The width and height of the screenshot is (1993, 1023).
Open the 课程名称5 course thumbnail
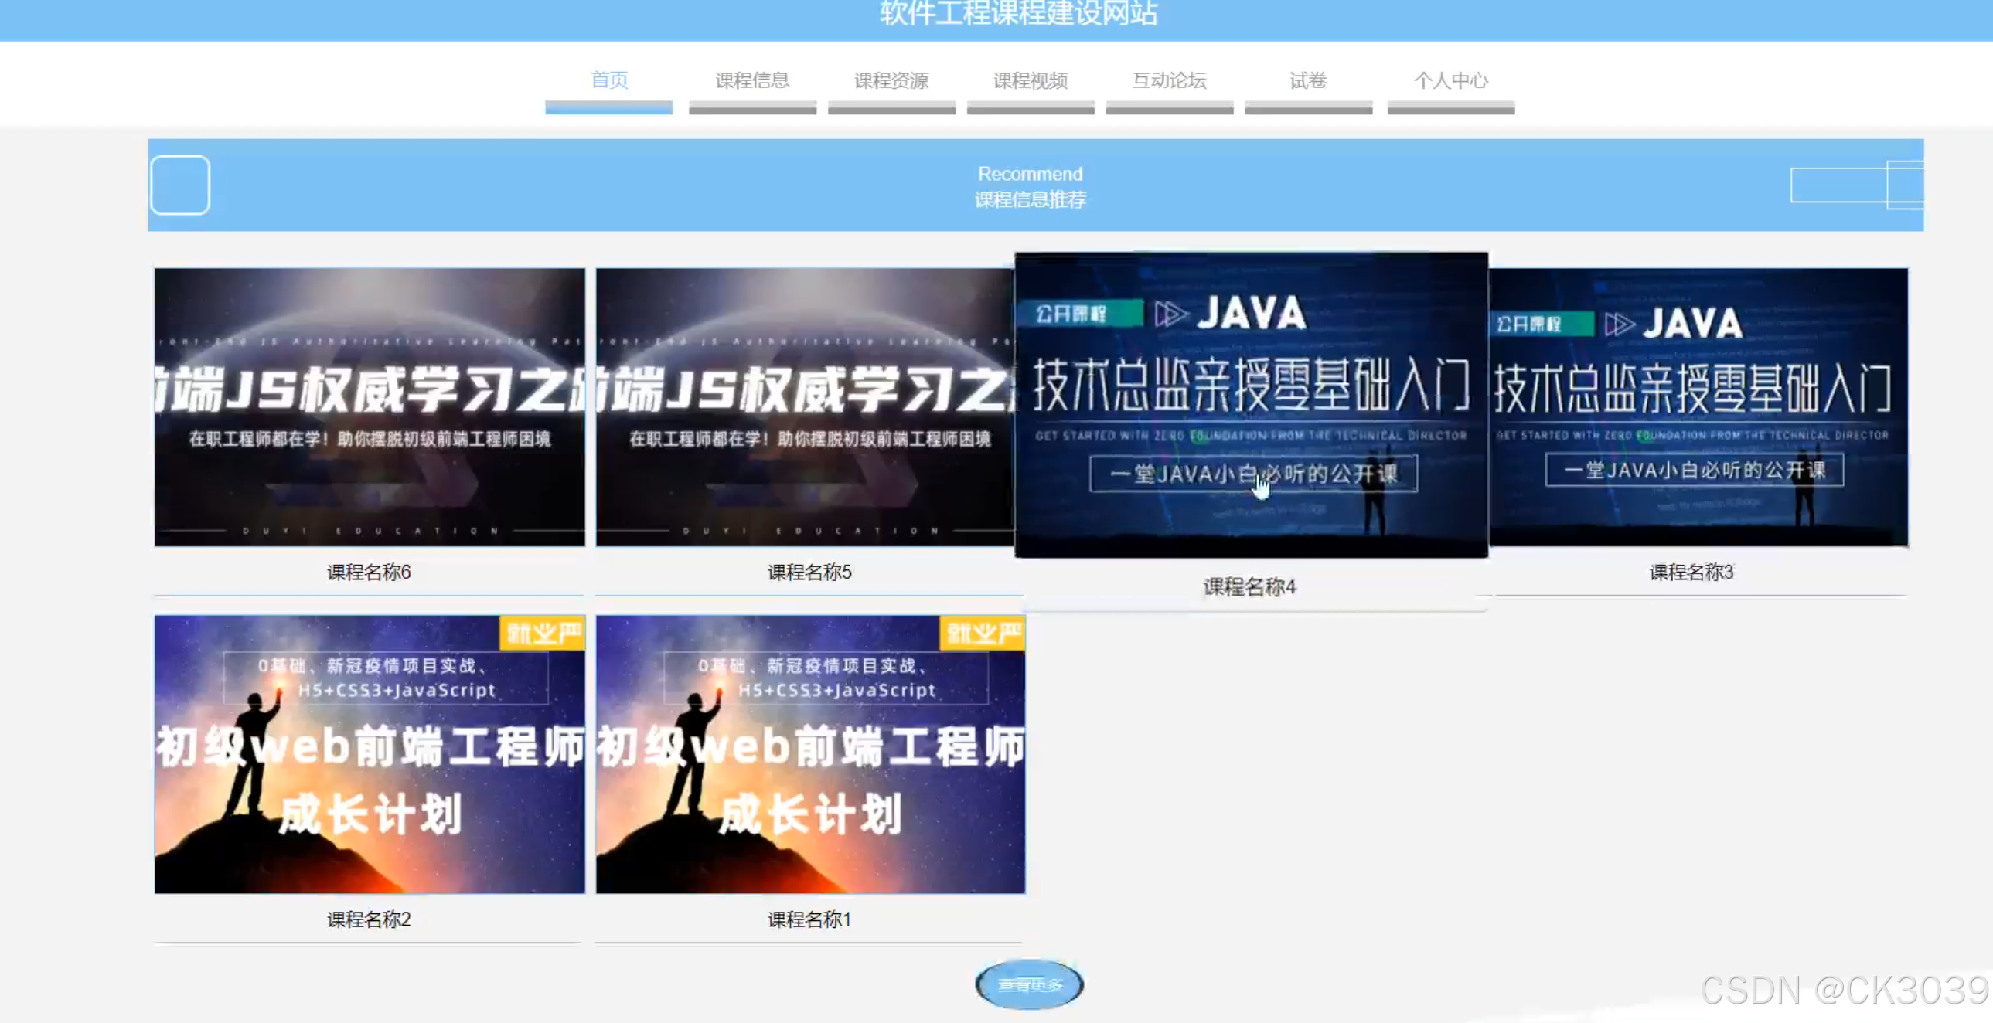805,406
